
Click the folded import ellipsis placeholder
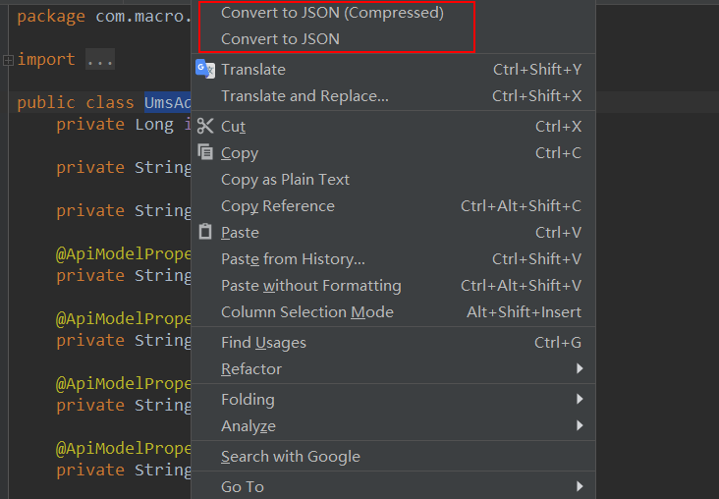point(100,60)
